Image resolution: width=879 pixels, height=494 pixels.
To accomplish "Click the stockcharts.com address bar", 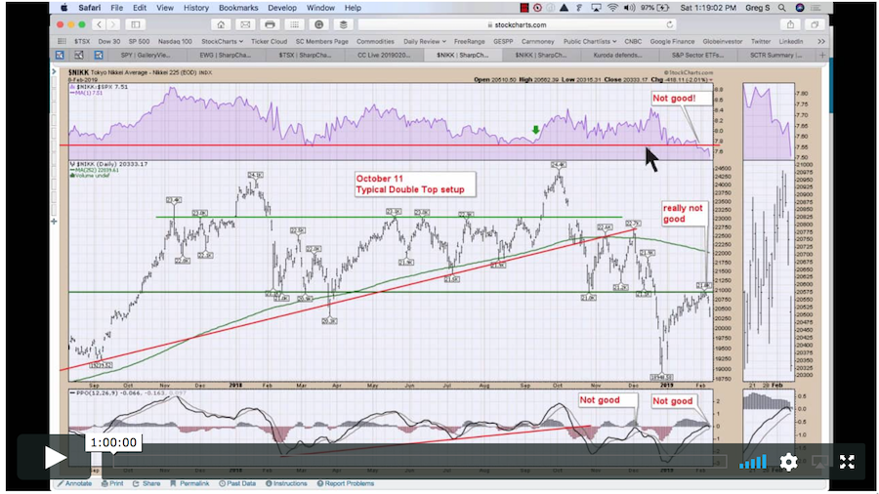I will pyautogui.click(x=517, y=24).
